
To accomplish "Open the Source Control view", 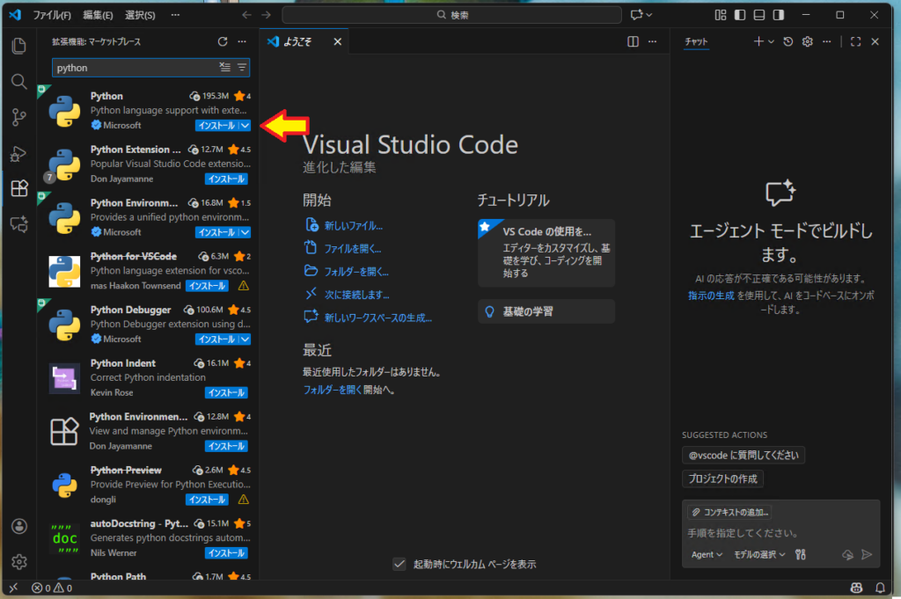I will pos(18,117).
